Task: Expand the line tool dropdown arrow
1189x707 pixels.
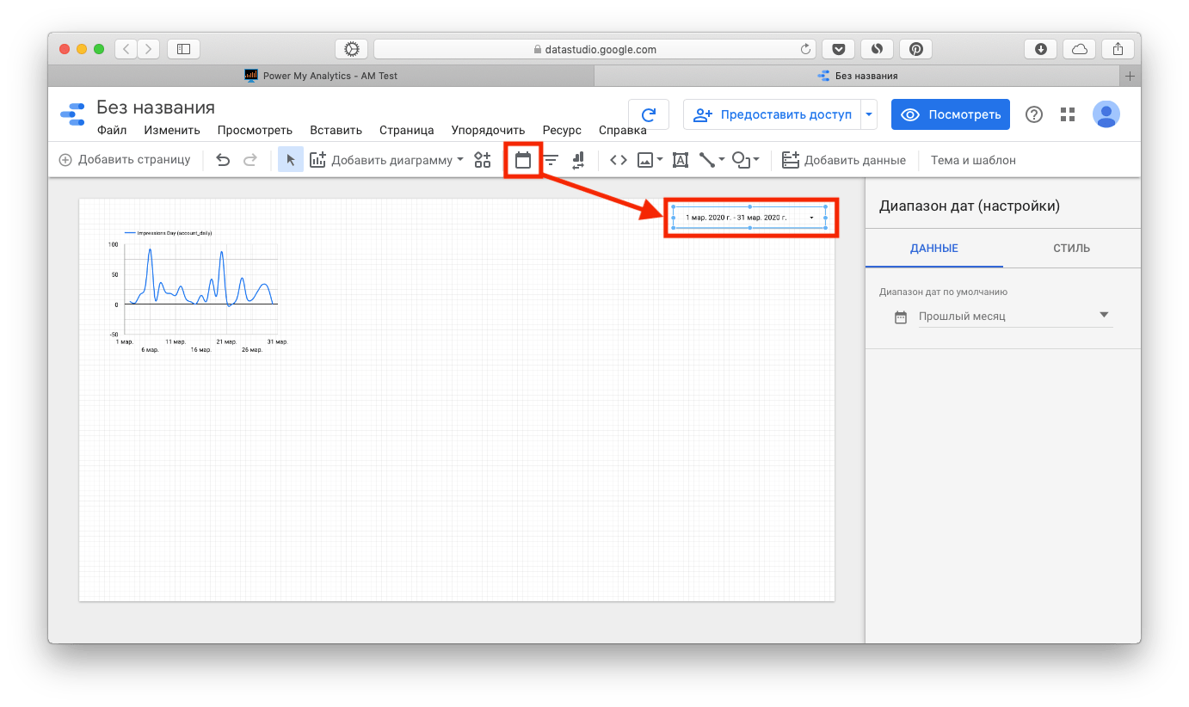Action: (x=722, y=160)
